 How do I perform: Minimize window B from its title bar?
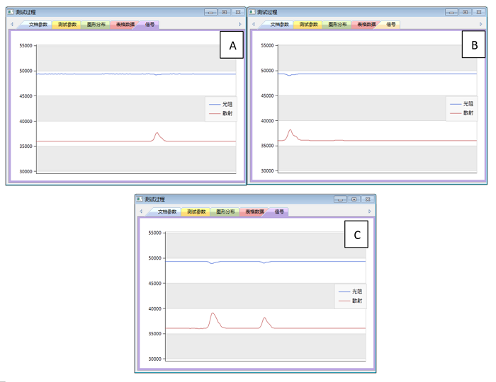(x=451, y=12)
